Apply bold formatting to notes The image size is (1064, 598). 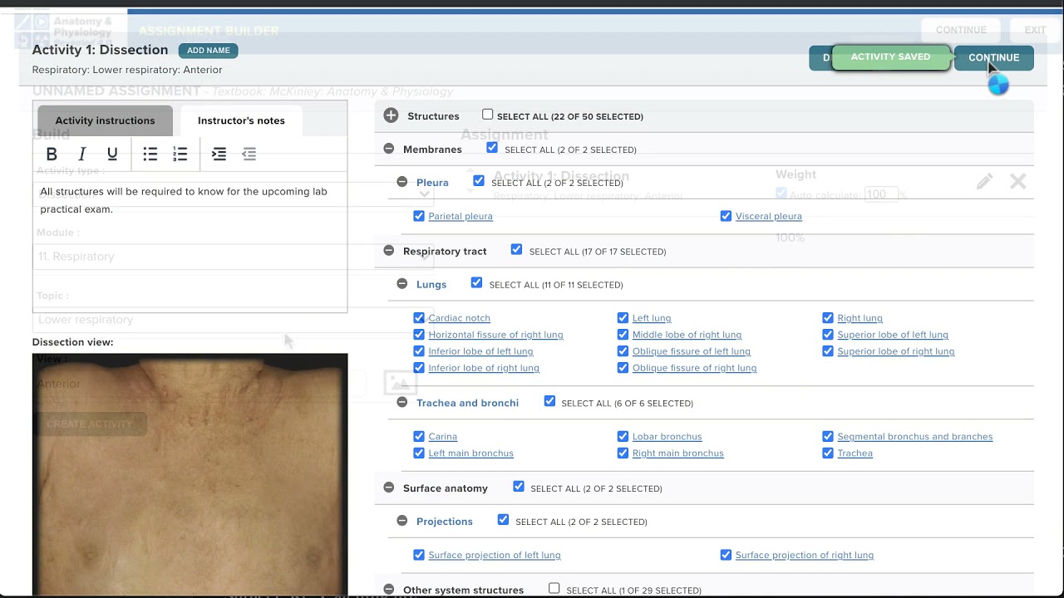click(x=52, y=154)
